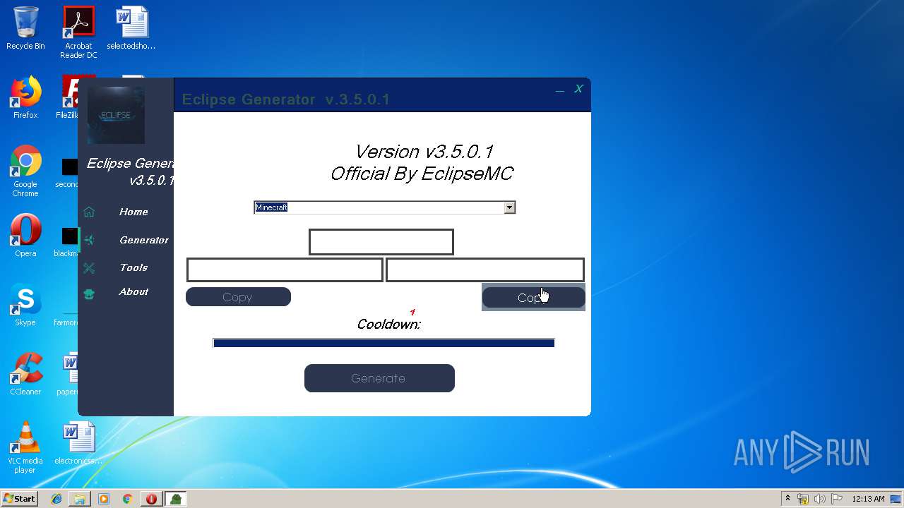Click the volume speaker tray icon
904x508 pixels.
click(820, 499)
